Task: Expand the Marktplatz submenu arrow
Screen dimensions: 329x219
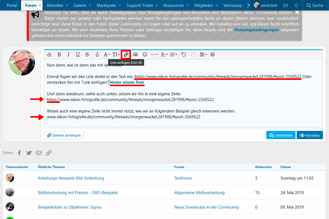Action: (x=120, y=5)
